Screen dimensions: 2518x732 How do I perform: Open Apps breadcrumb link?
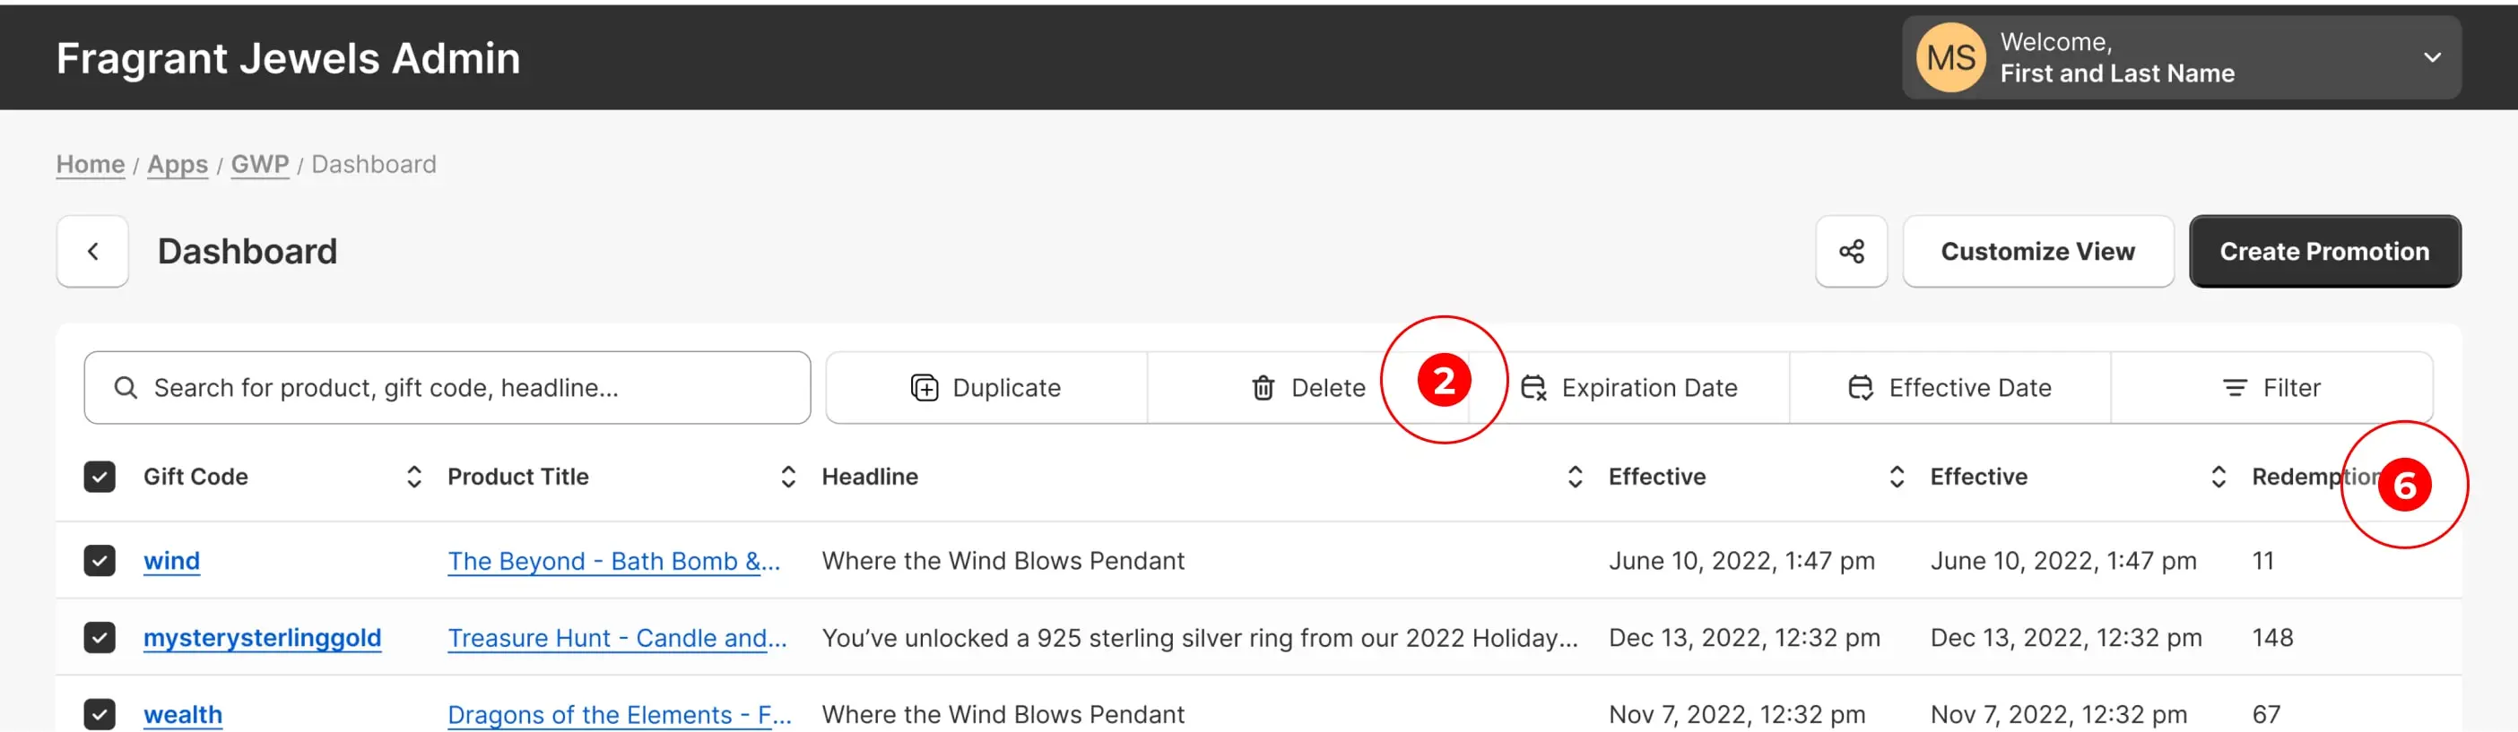(x=178, y=164)
